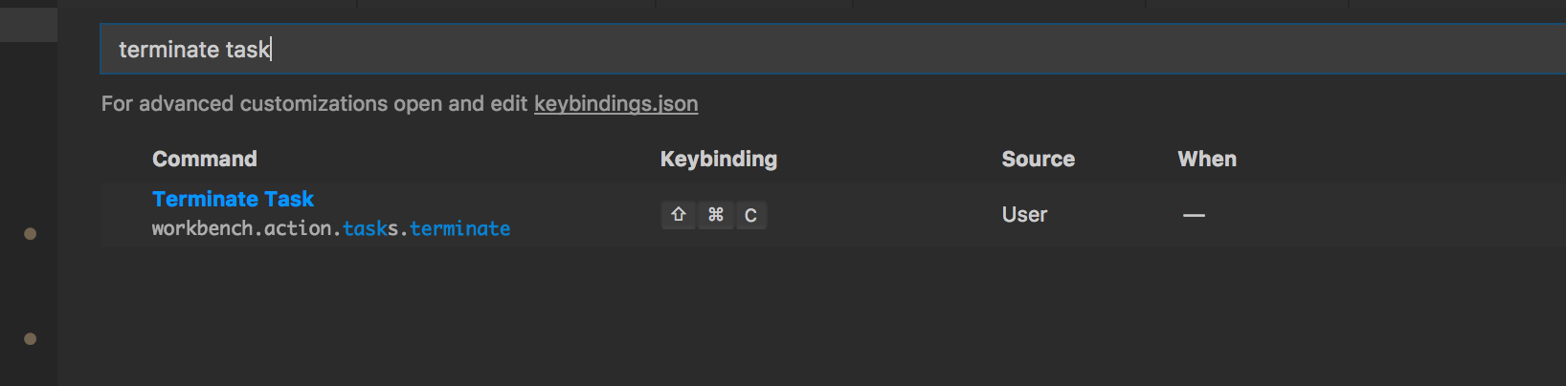This screenshot has height=386, width=1566.
Task: Click the highlighted word "terminate" in command ID
Action: point(459,229)
